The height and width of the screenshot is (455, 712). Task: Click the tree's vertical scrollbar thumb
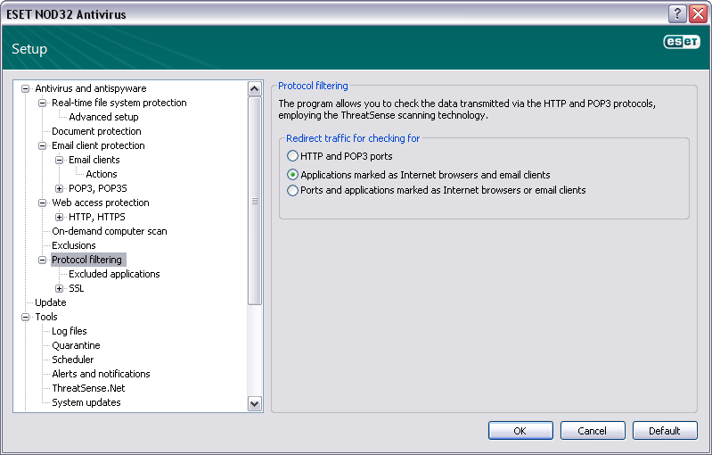coord(255,201)
